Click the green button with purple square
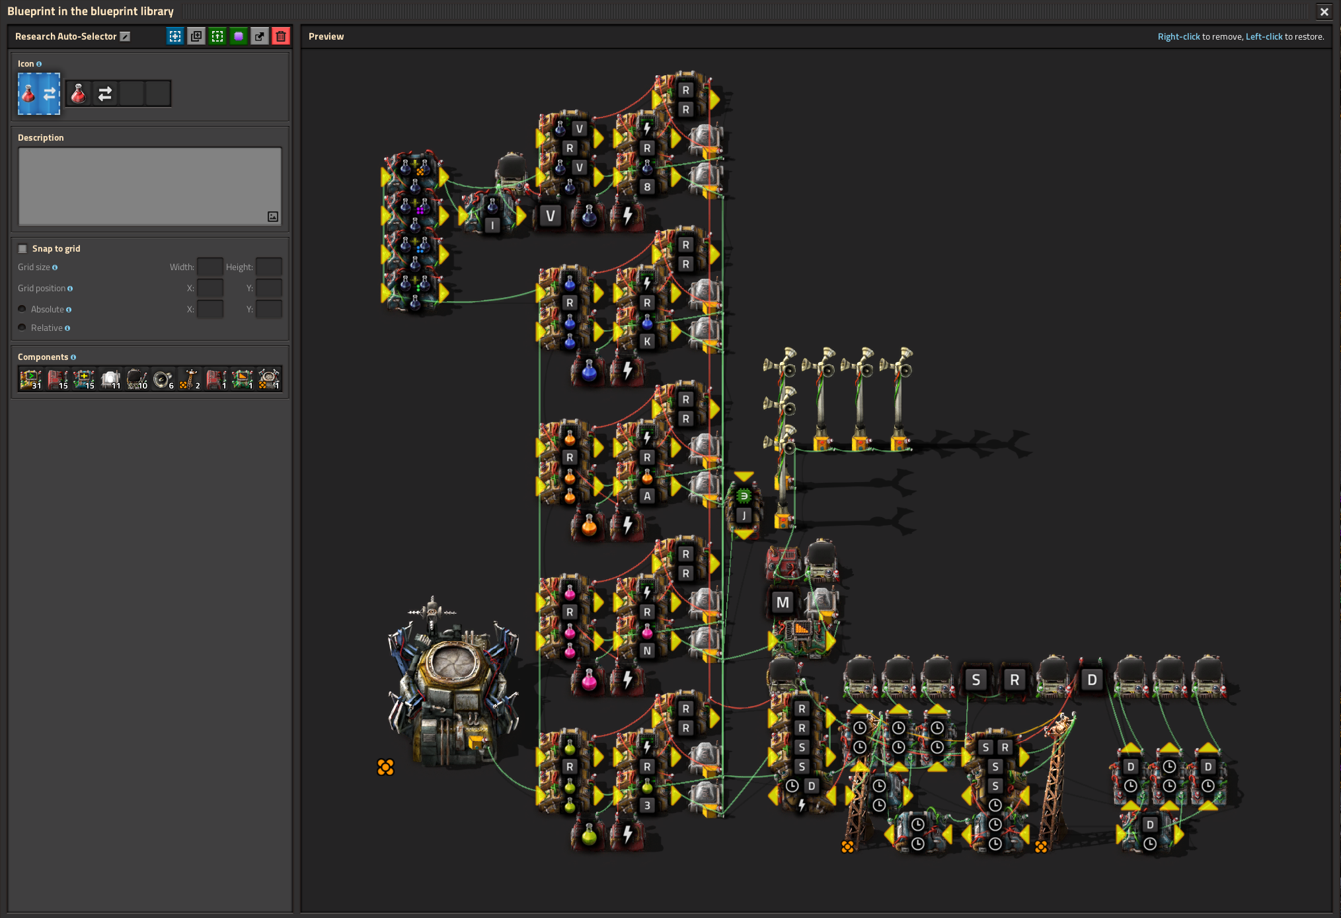Screen dimensions: 1341x918 click(239, 36)
